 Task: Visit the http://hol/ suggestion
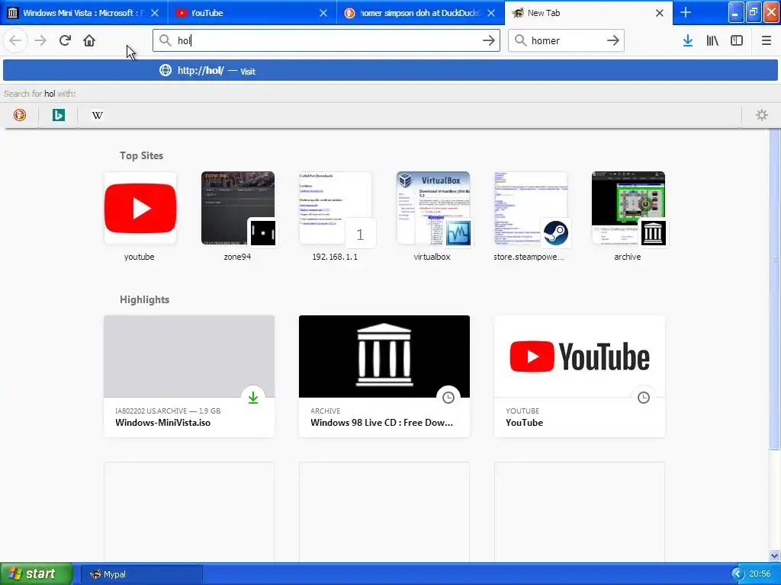click(390, 71)
